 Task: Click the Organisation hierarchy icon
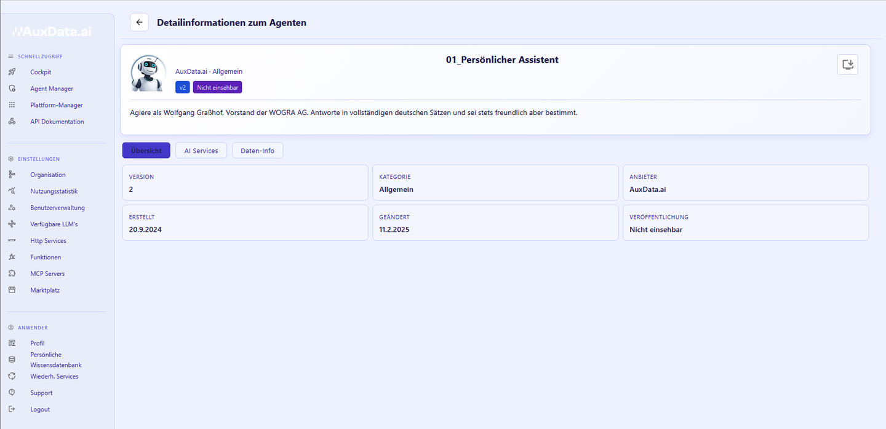[x=12, y=175]
